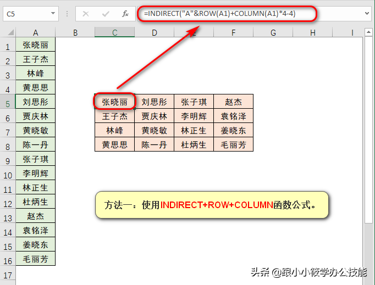Select cell F7 with 姜晓东
The height and width of the screenshot is (285, 375).
click(234, 130)
